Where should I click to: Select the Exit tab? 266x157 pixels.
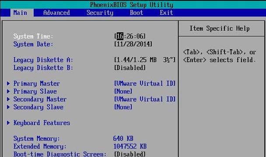(x=166, y=13)
